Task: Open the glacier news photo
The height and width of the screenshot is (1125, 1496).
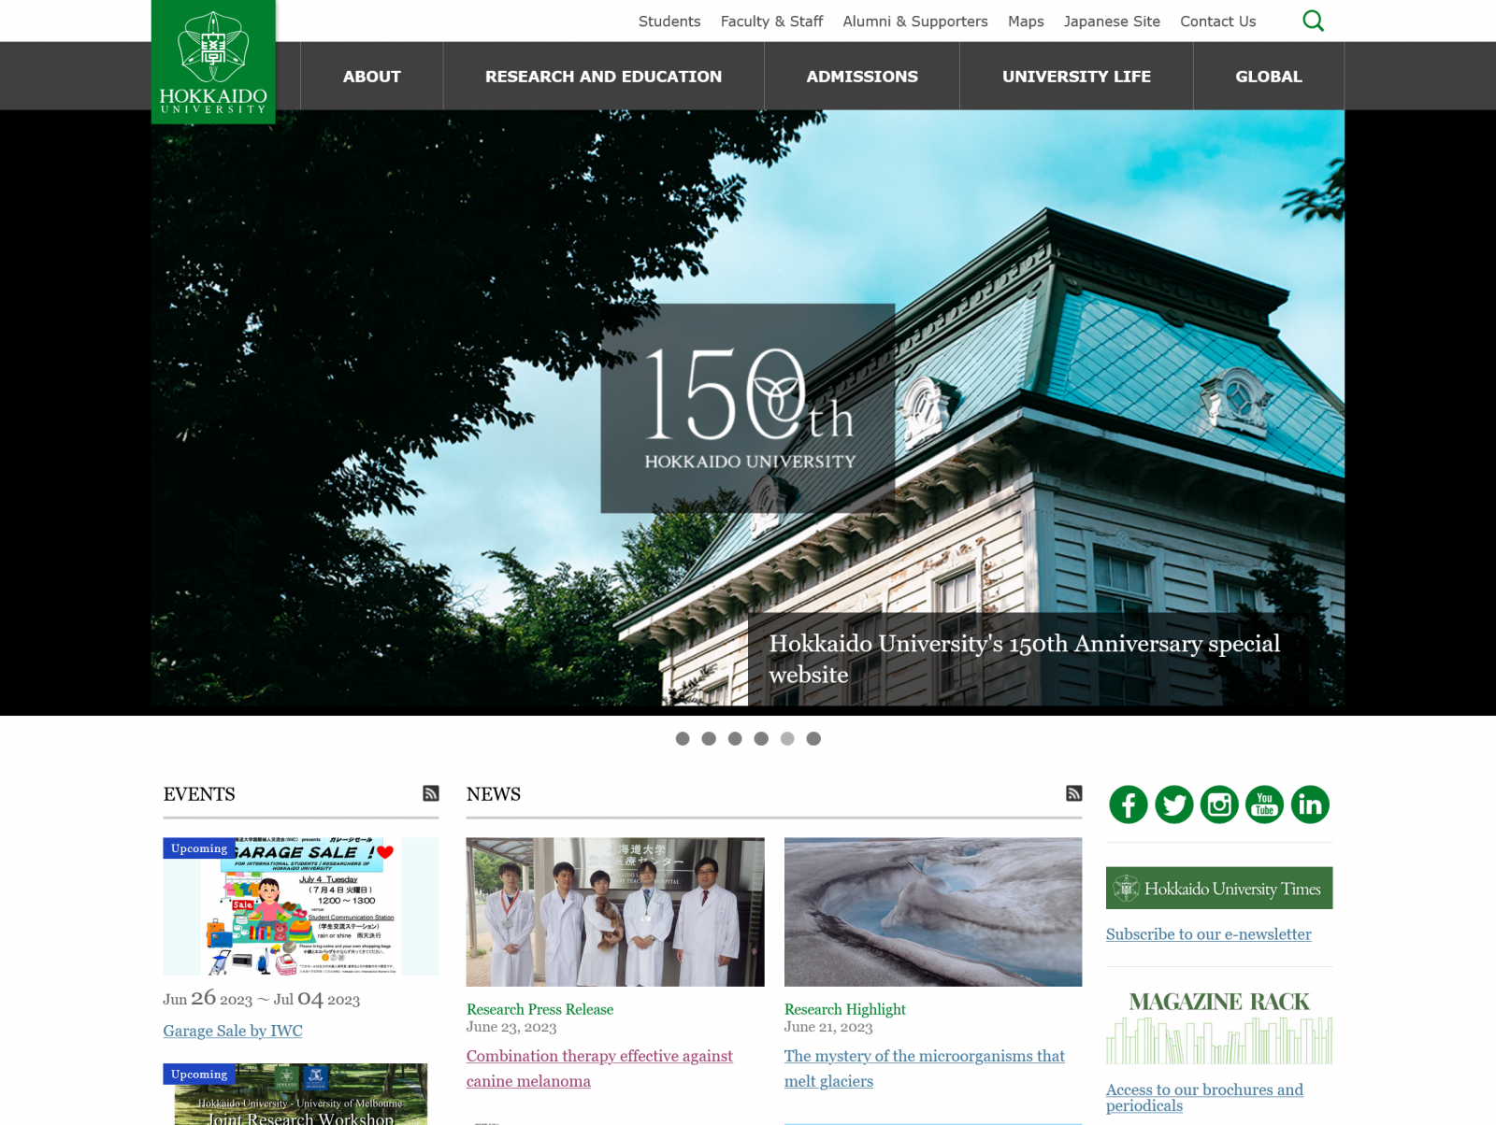Action: coord(933,912)
